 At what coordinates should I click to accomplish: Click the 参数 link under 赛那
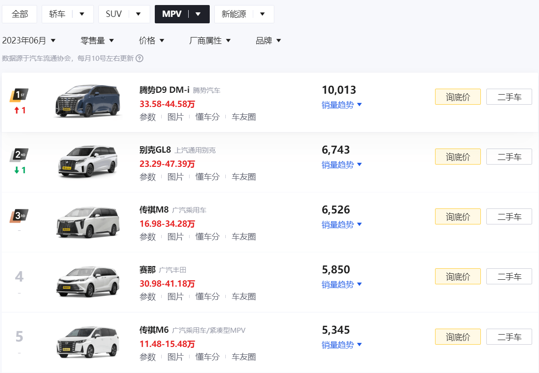(147, 296)
